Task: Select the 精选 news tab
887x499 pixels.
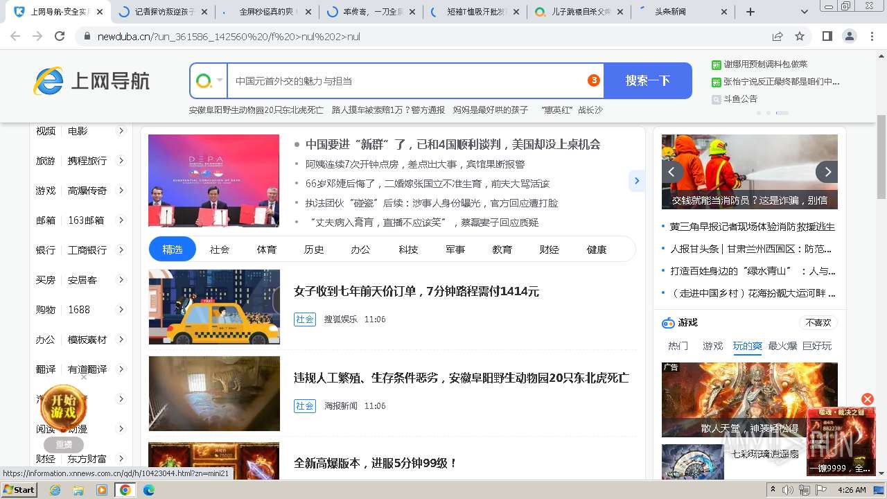Action: 173,249
